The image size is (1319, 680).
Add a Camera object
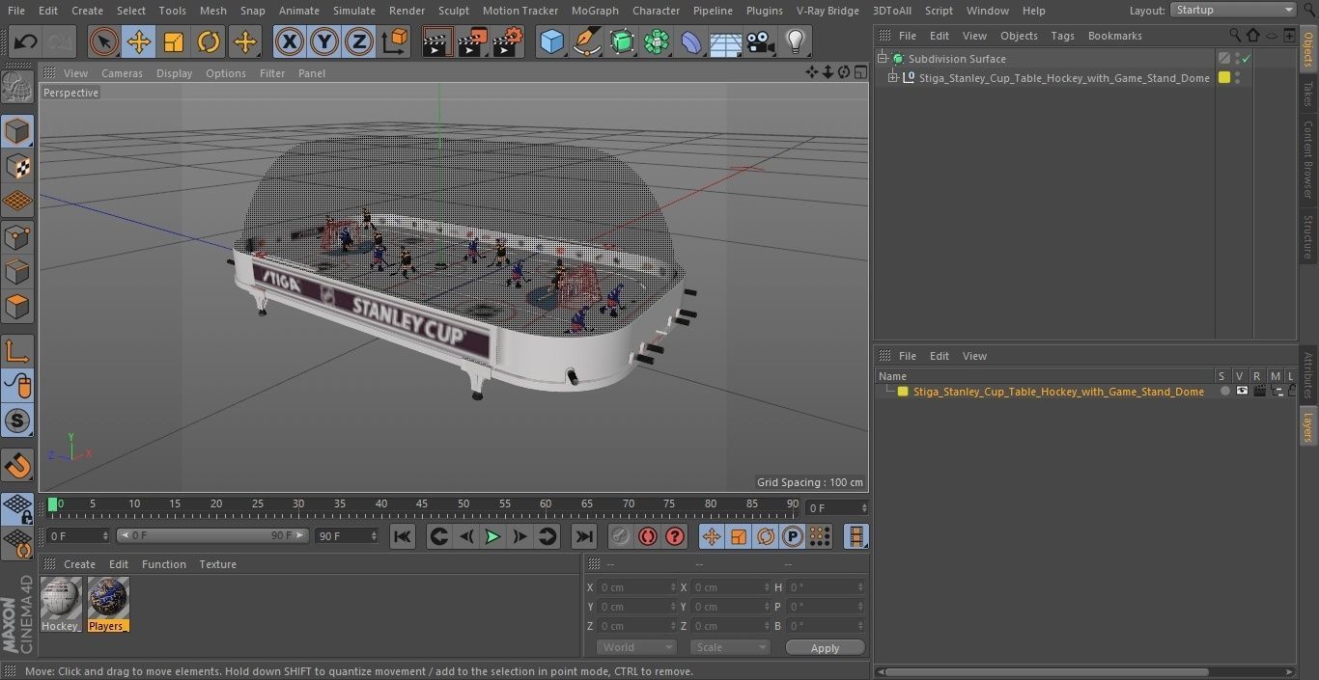click(761, 42)
